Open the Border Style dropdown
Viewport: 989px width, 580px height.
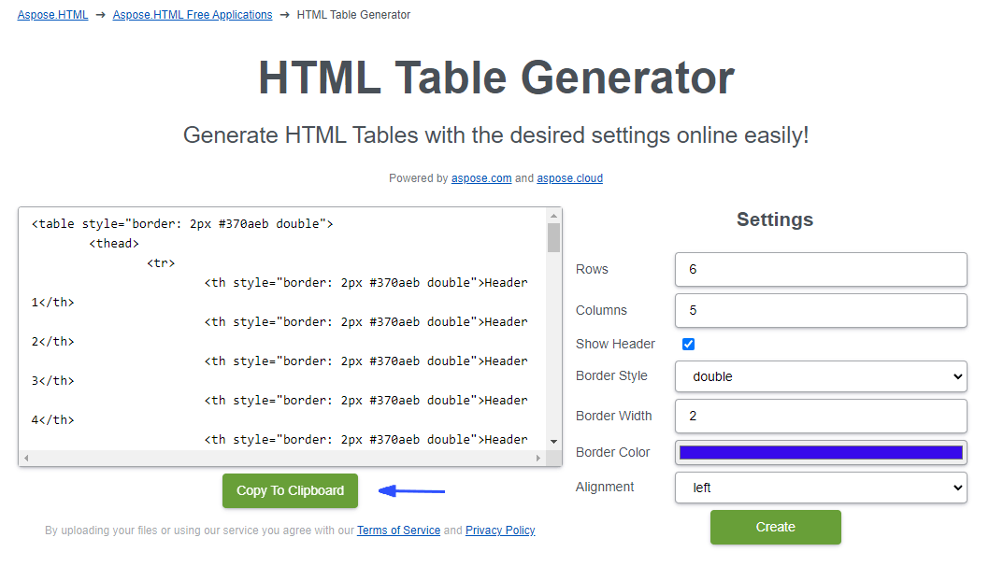(x=821, y=376)
